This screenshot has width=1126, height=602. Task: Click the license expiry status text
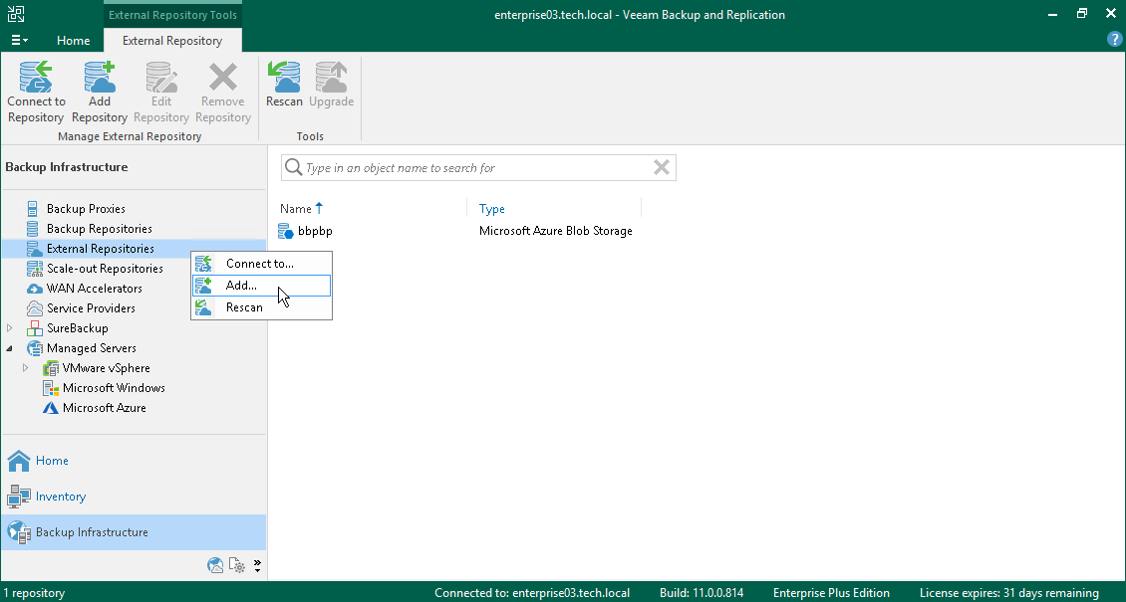point(1009,593)
